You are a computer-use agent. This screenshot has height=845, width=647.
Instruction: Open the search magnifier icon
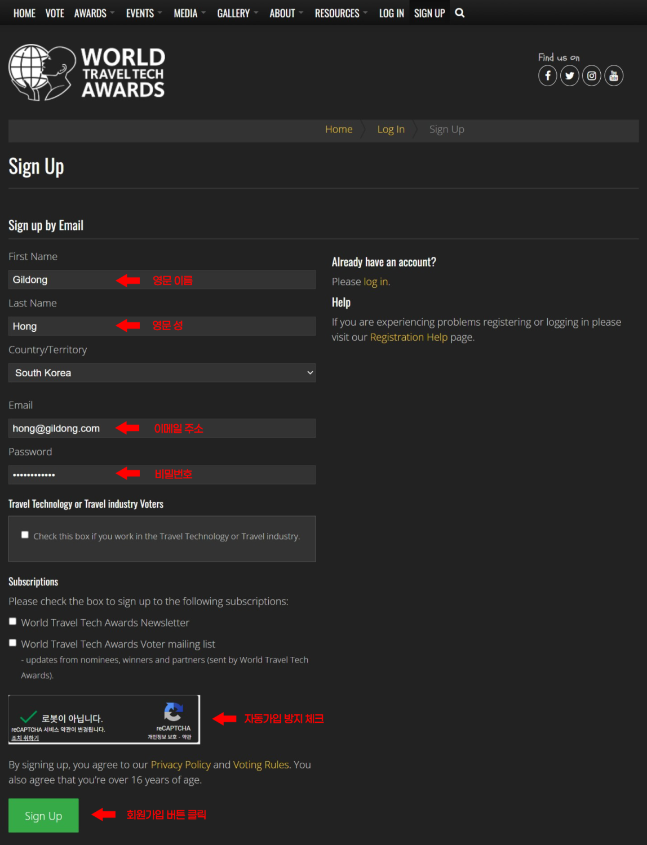[x=459, y=13]
